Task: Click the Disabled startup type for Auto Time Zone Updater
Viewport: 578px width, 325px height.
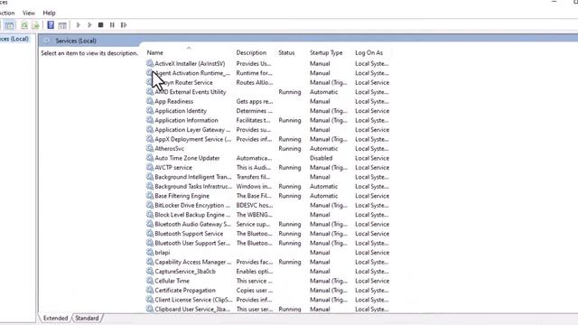Action: pyautogui.click(x=322, y=158)
